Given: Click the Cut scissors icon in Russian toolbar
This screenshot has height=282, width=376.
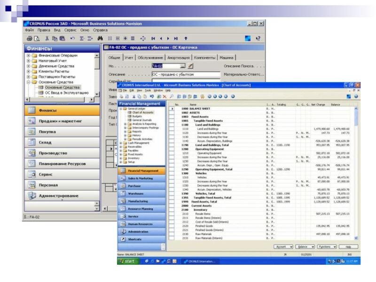Looking at the screenshot, I should pos(47,39).
